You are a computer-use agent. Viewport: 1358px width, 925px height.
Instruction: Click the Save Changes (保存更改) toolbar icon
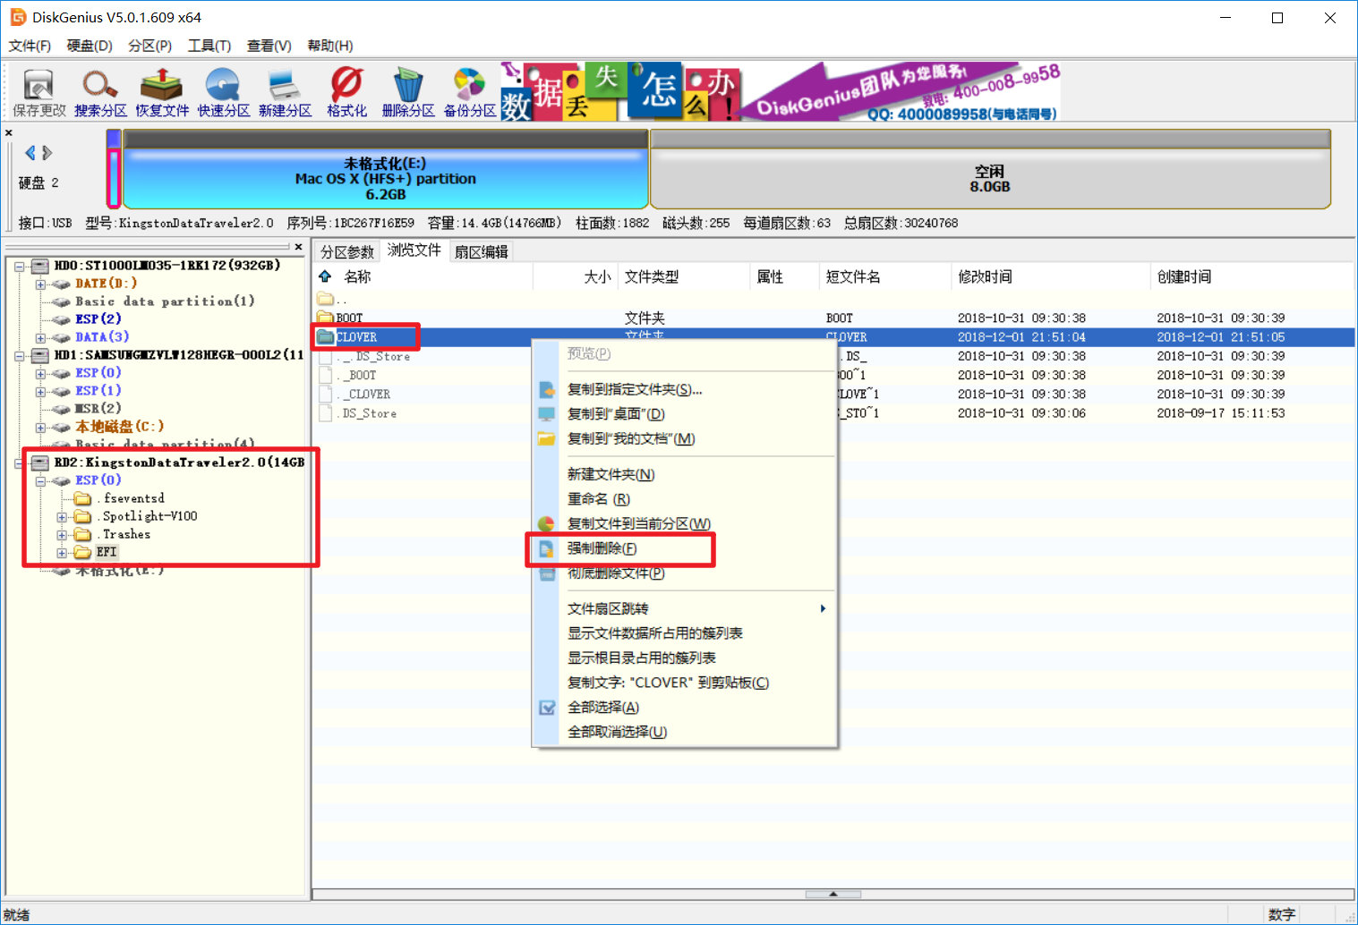(38, 93)
